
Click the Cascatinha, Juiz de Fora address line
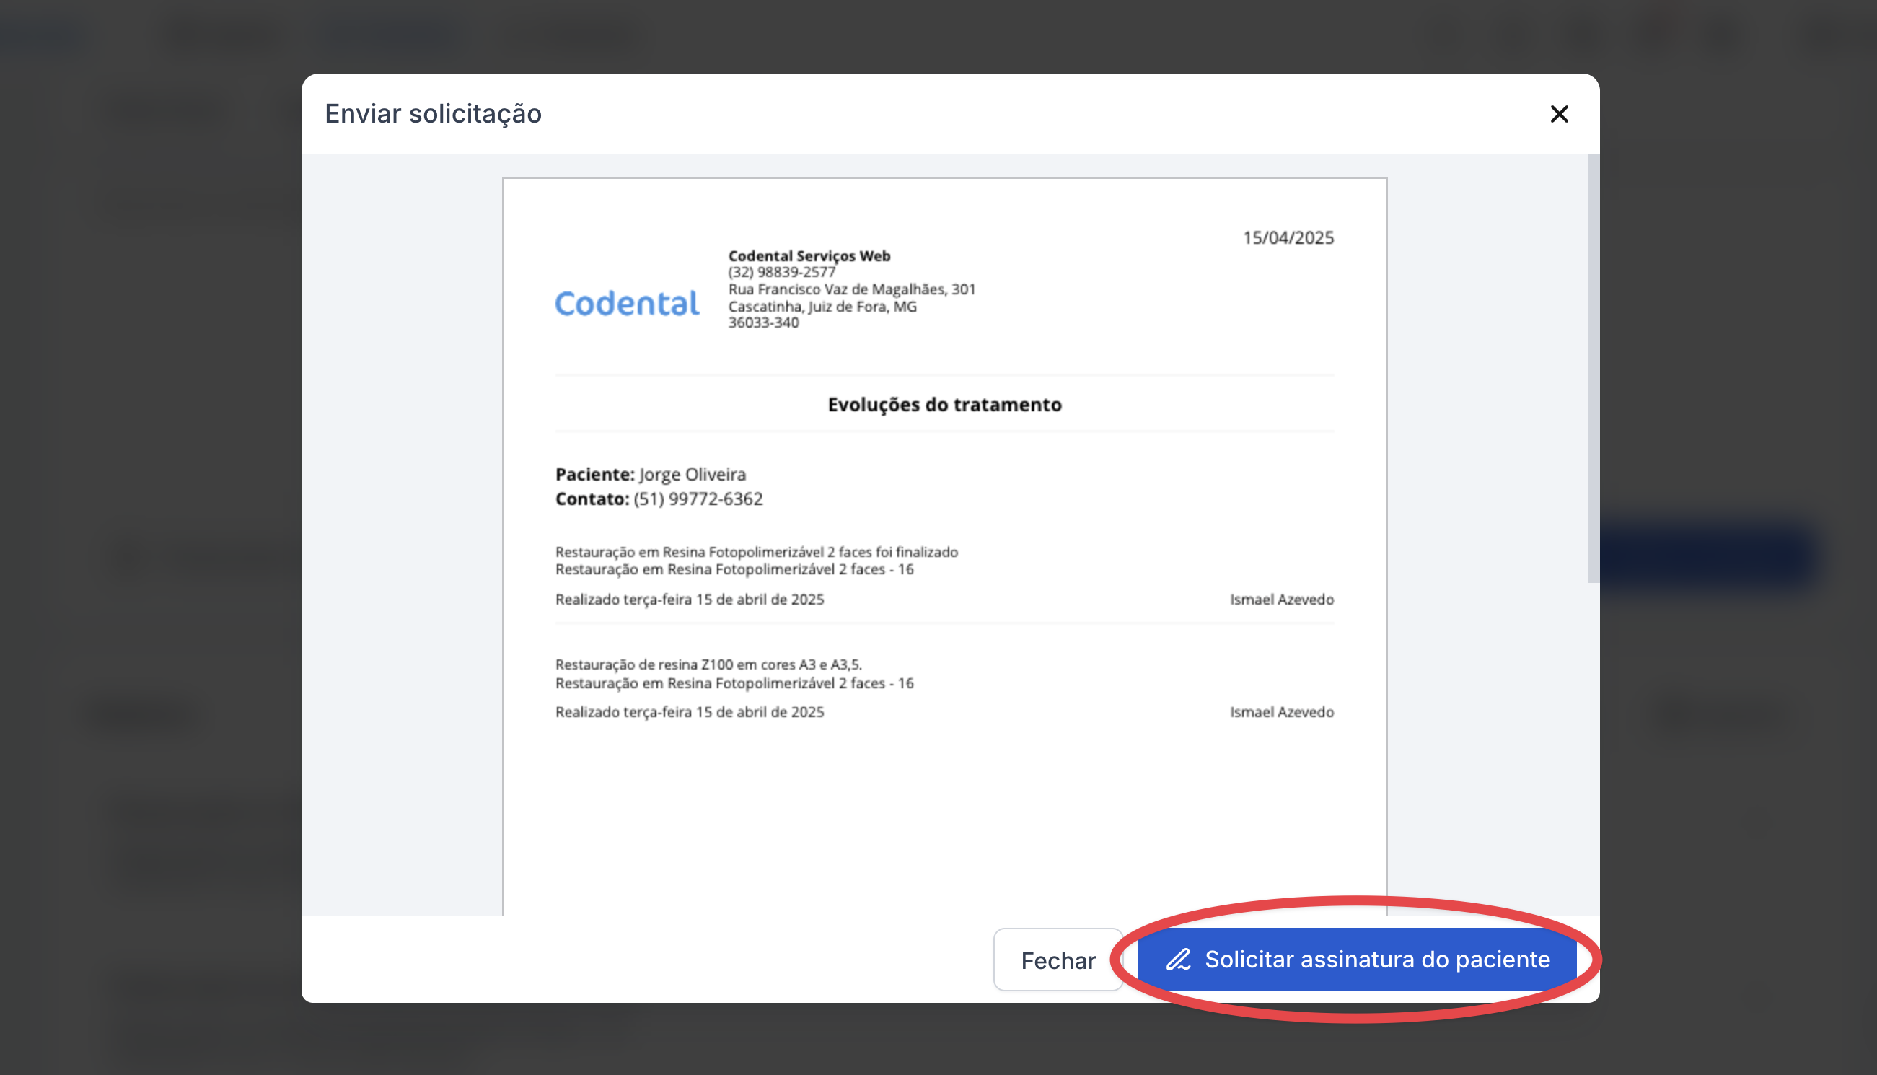[822, 307]
